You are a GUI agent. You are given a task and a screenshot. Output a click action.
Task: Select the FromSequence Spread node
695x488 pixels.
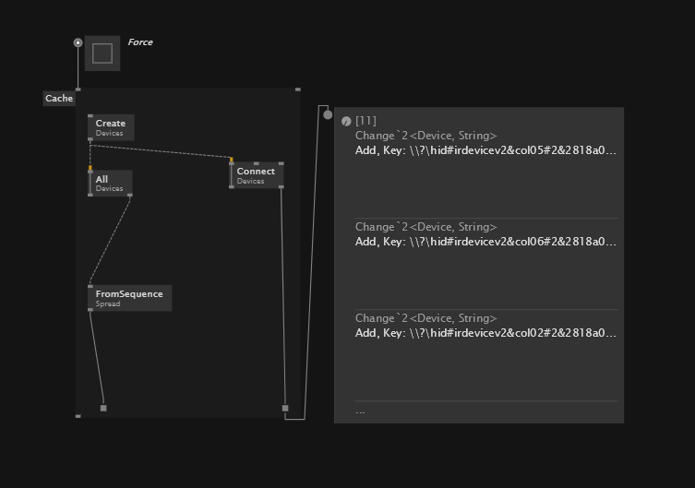pyautogui.click(x=130, y=298)
